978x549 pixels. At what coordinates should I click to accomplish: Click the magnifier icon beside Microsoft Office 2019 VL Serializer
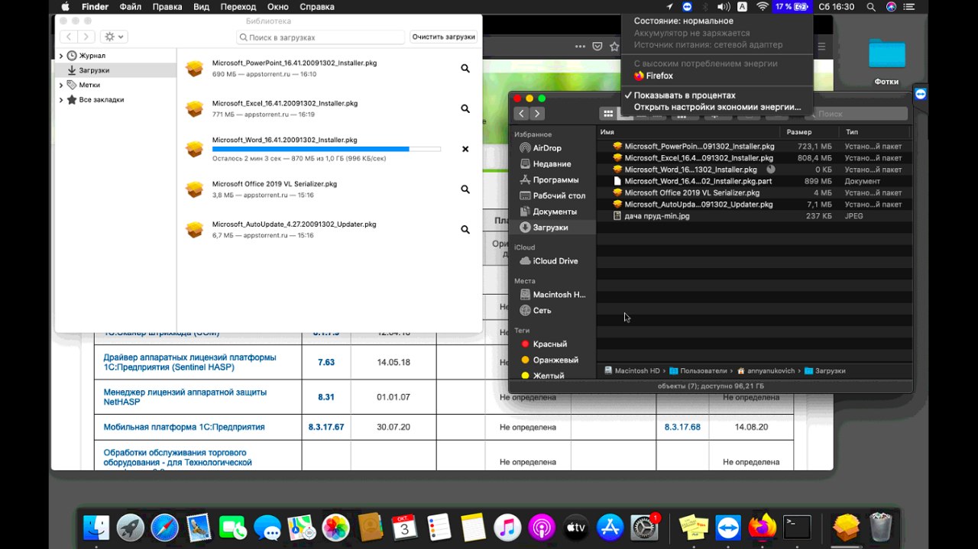[x=465, y=189]
